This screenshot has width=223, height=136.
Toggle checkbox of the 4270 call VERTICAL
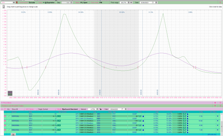point(5,121)
